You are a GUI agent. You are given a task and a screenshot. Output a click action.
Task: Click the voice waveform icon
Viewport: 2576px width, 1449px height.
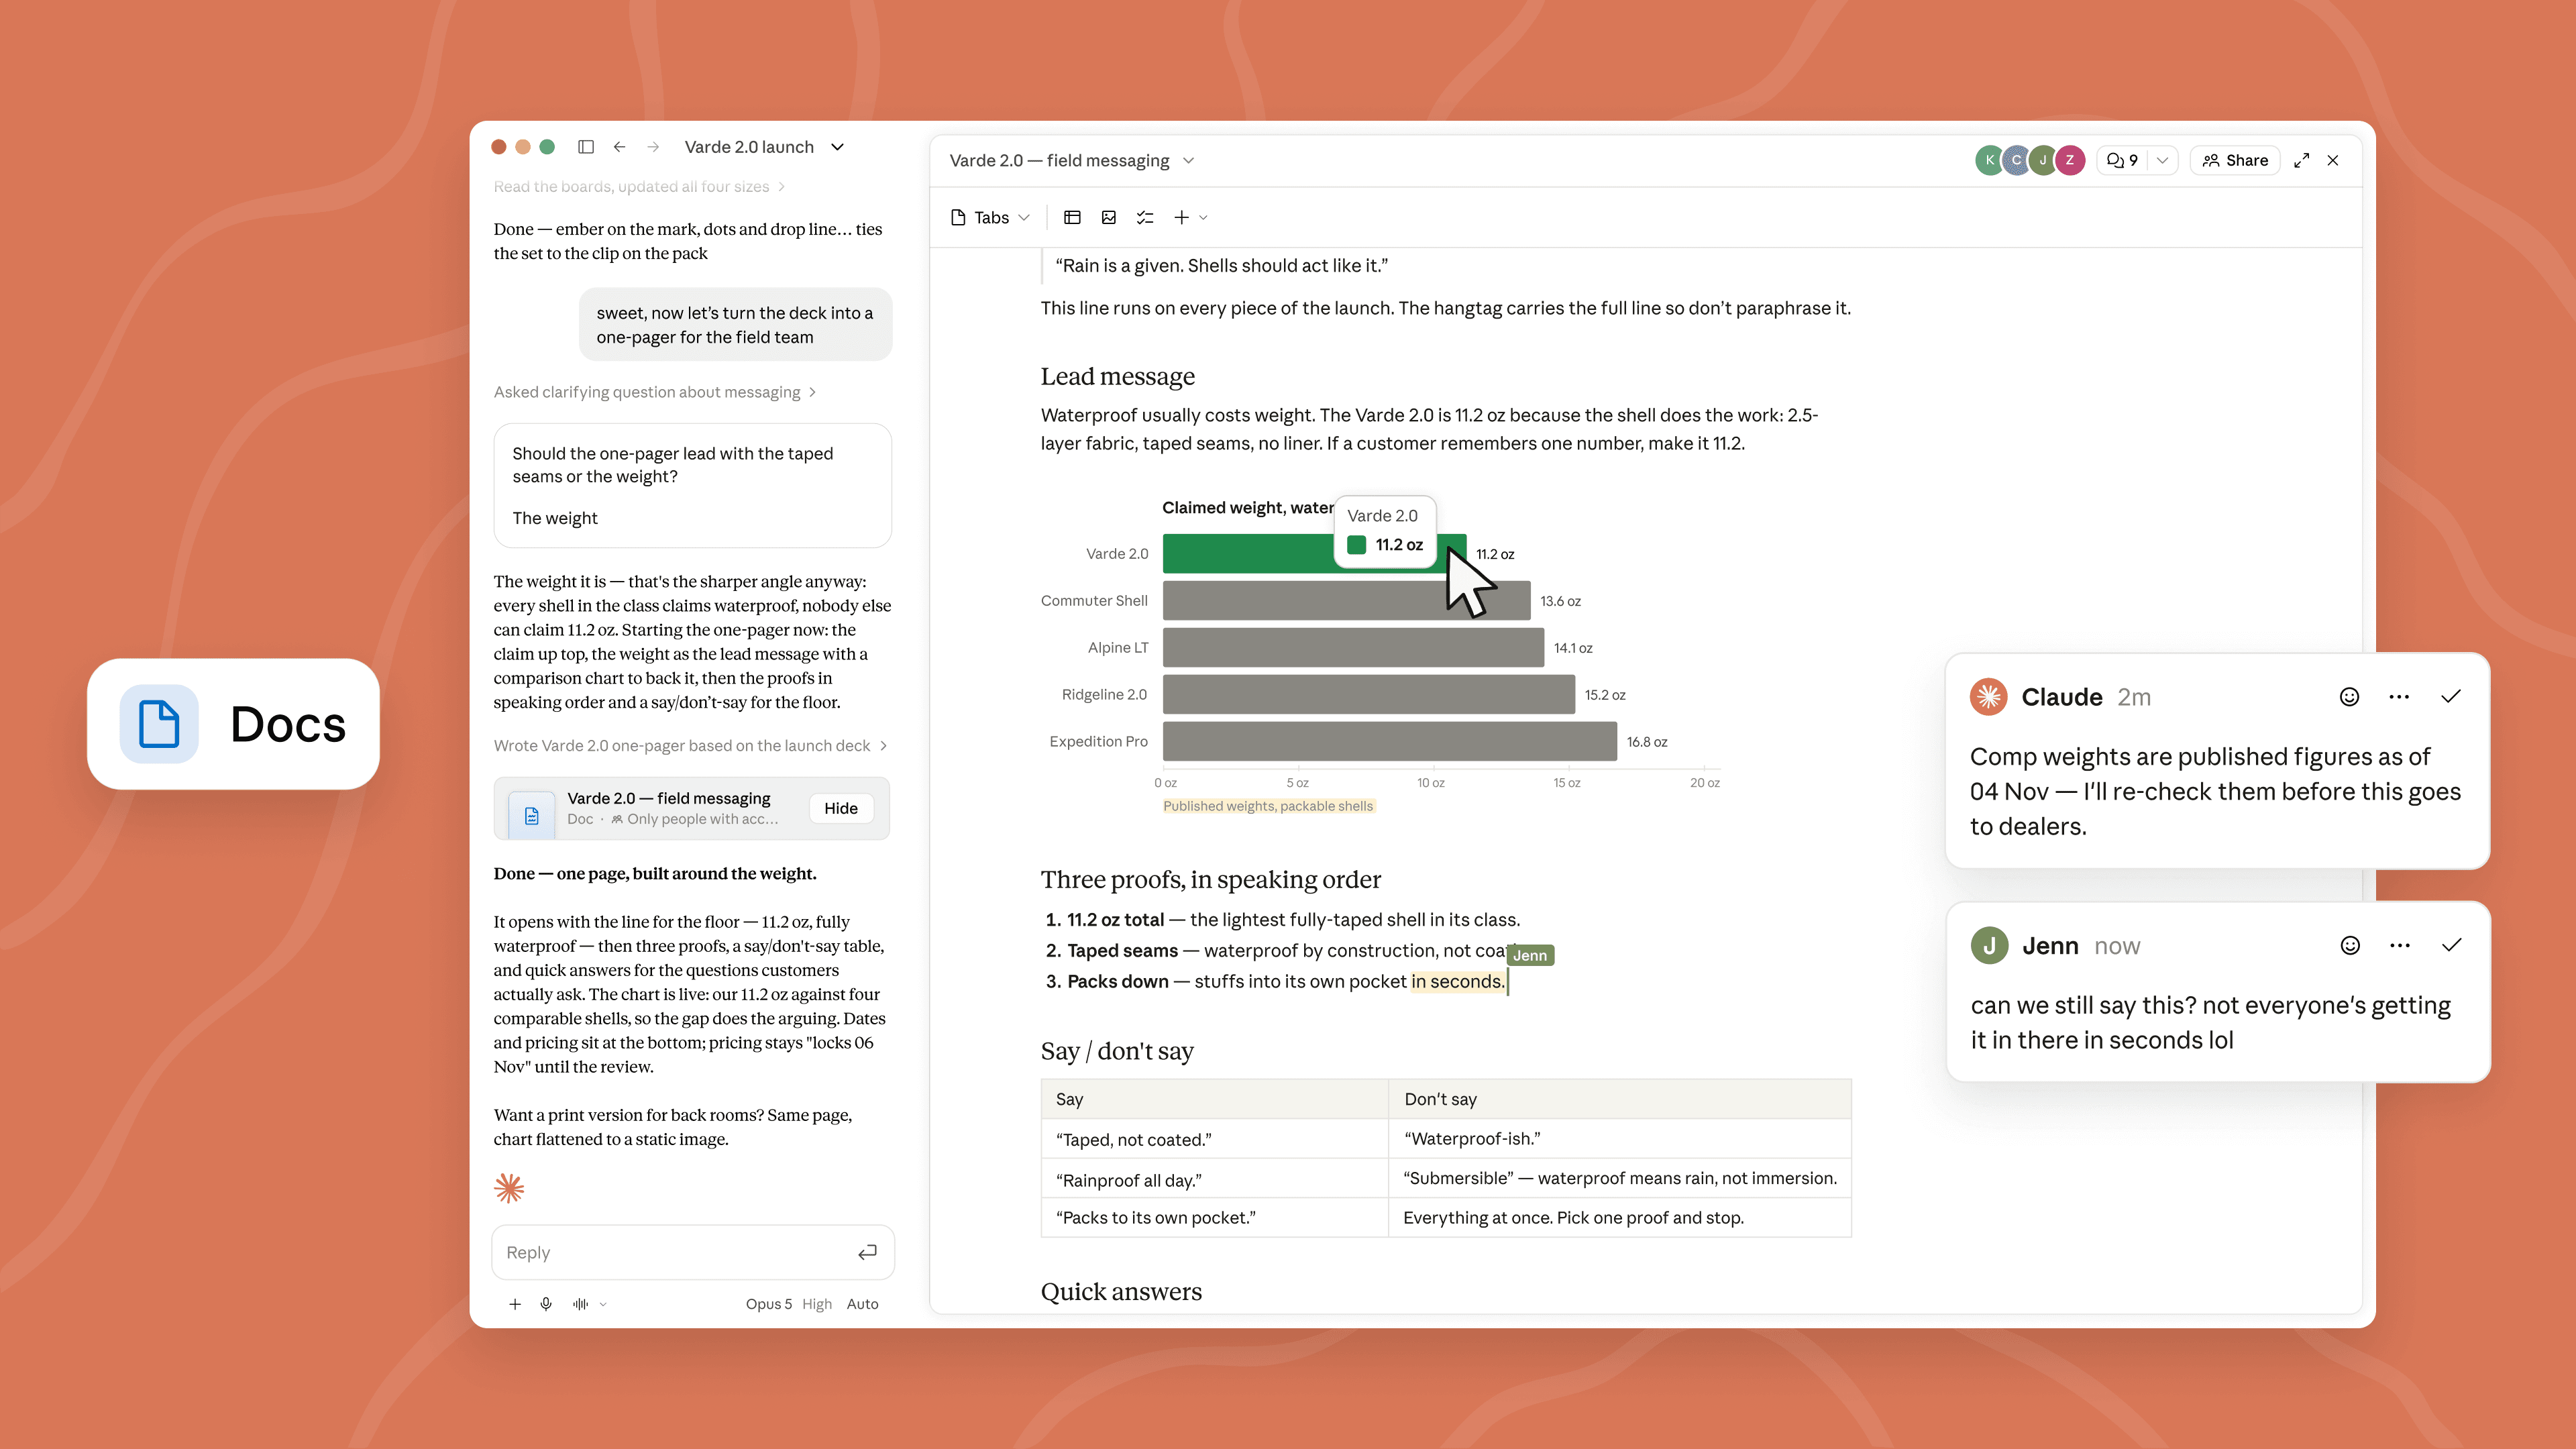pyautogui.click(x=580, y=1304)
